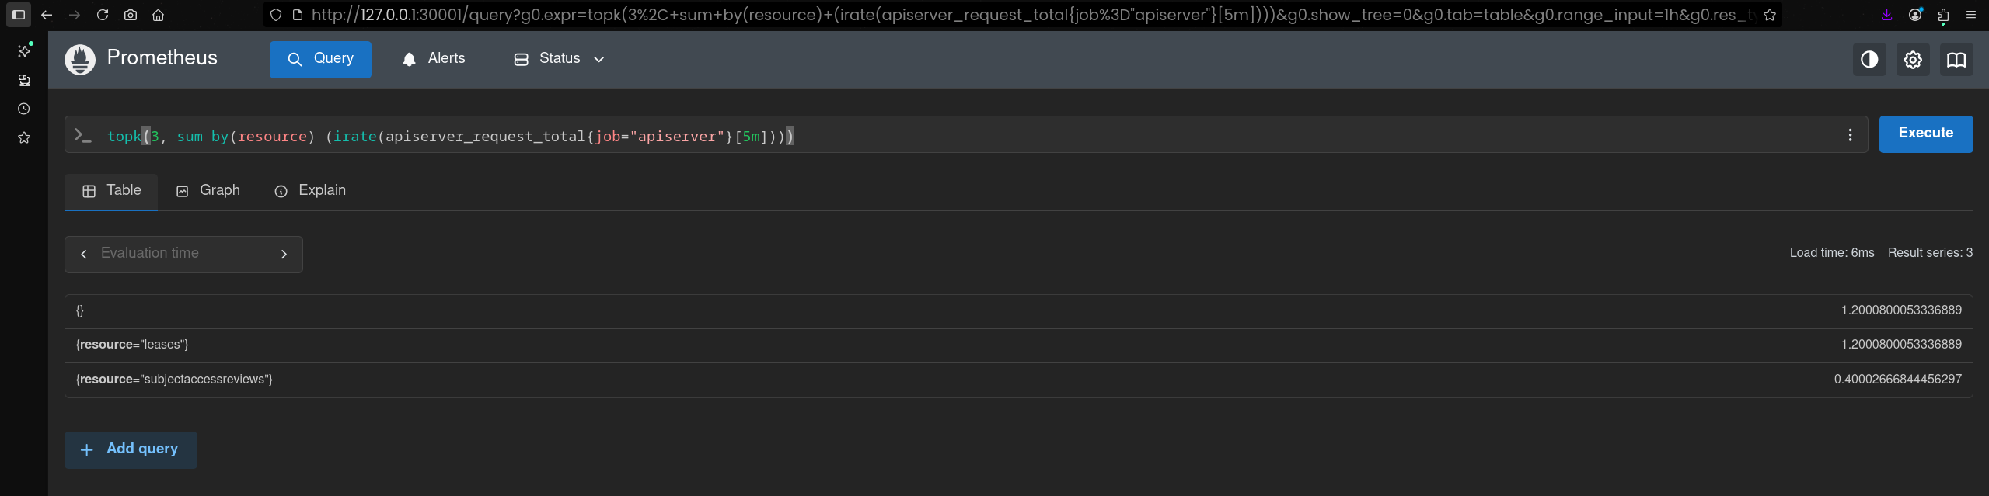Click the Prometheus title text
Viewport: 1989px width, 496px height.
pyautogui.click(x=162, y=58)
